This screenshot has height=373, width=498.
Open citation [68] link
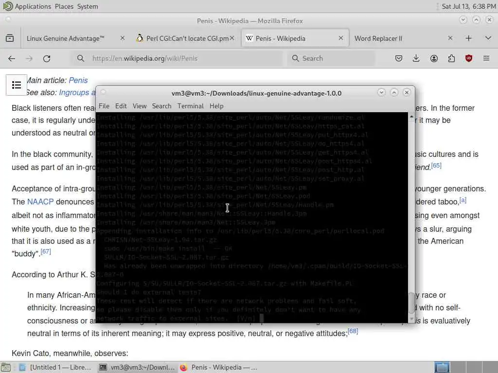(353, 331)
